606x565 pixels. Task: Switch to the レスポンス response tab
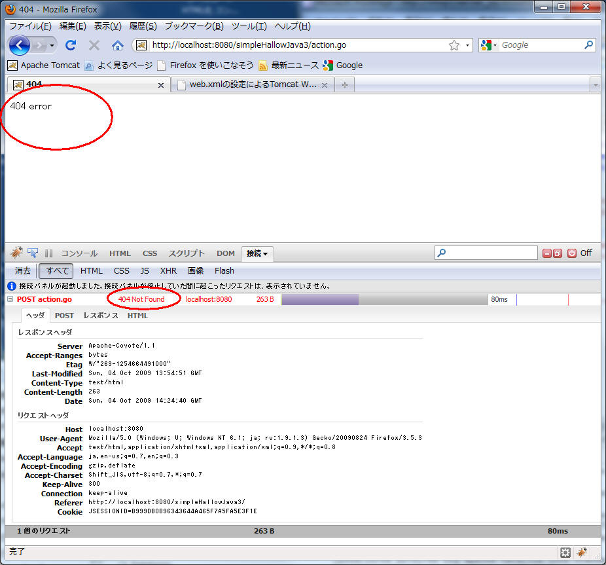point(100,316)
